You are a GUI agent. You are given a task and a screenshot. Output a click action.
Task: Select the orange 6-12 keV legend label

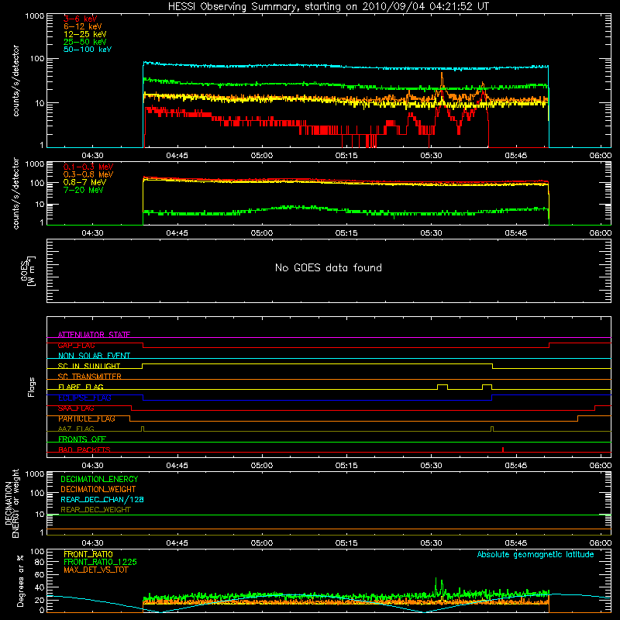pyautogui.click(x=83, y=26)
